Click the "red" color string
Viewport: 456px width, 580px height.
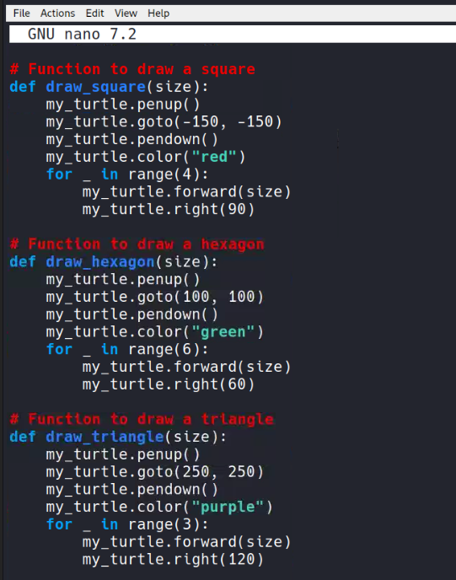click(214, 157)
